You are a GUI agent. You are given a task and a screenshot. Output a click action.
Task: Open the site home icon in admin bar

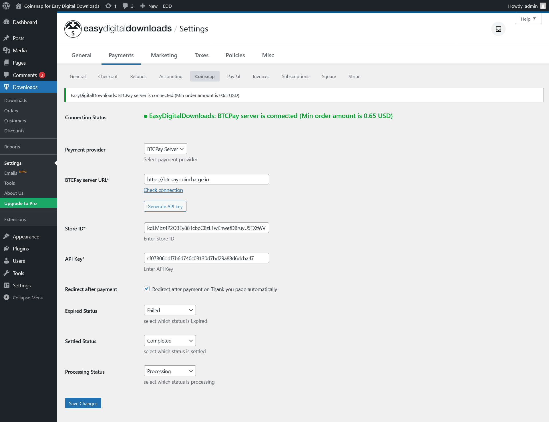click(19, 6)
